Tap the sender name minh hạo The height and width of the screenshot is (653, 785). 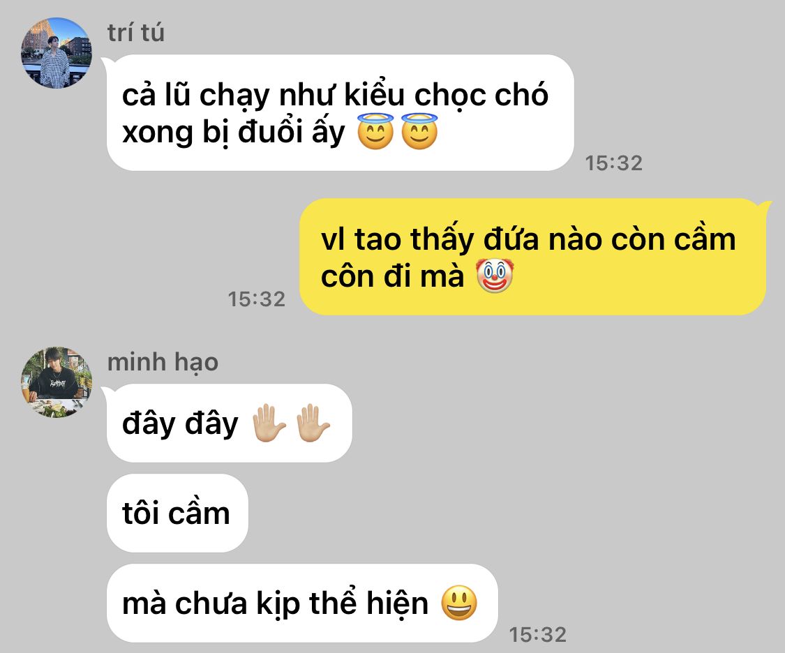(163, 362)
